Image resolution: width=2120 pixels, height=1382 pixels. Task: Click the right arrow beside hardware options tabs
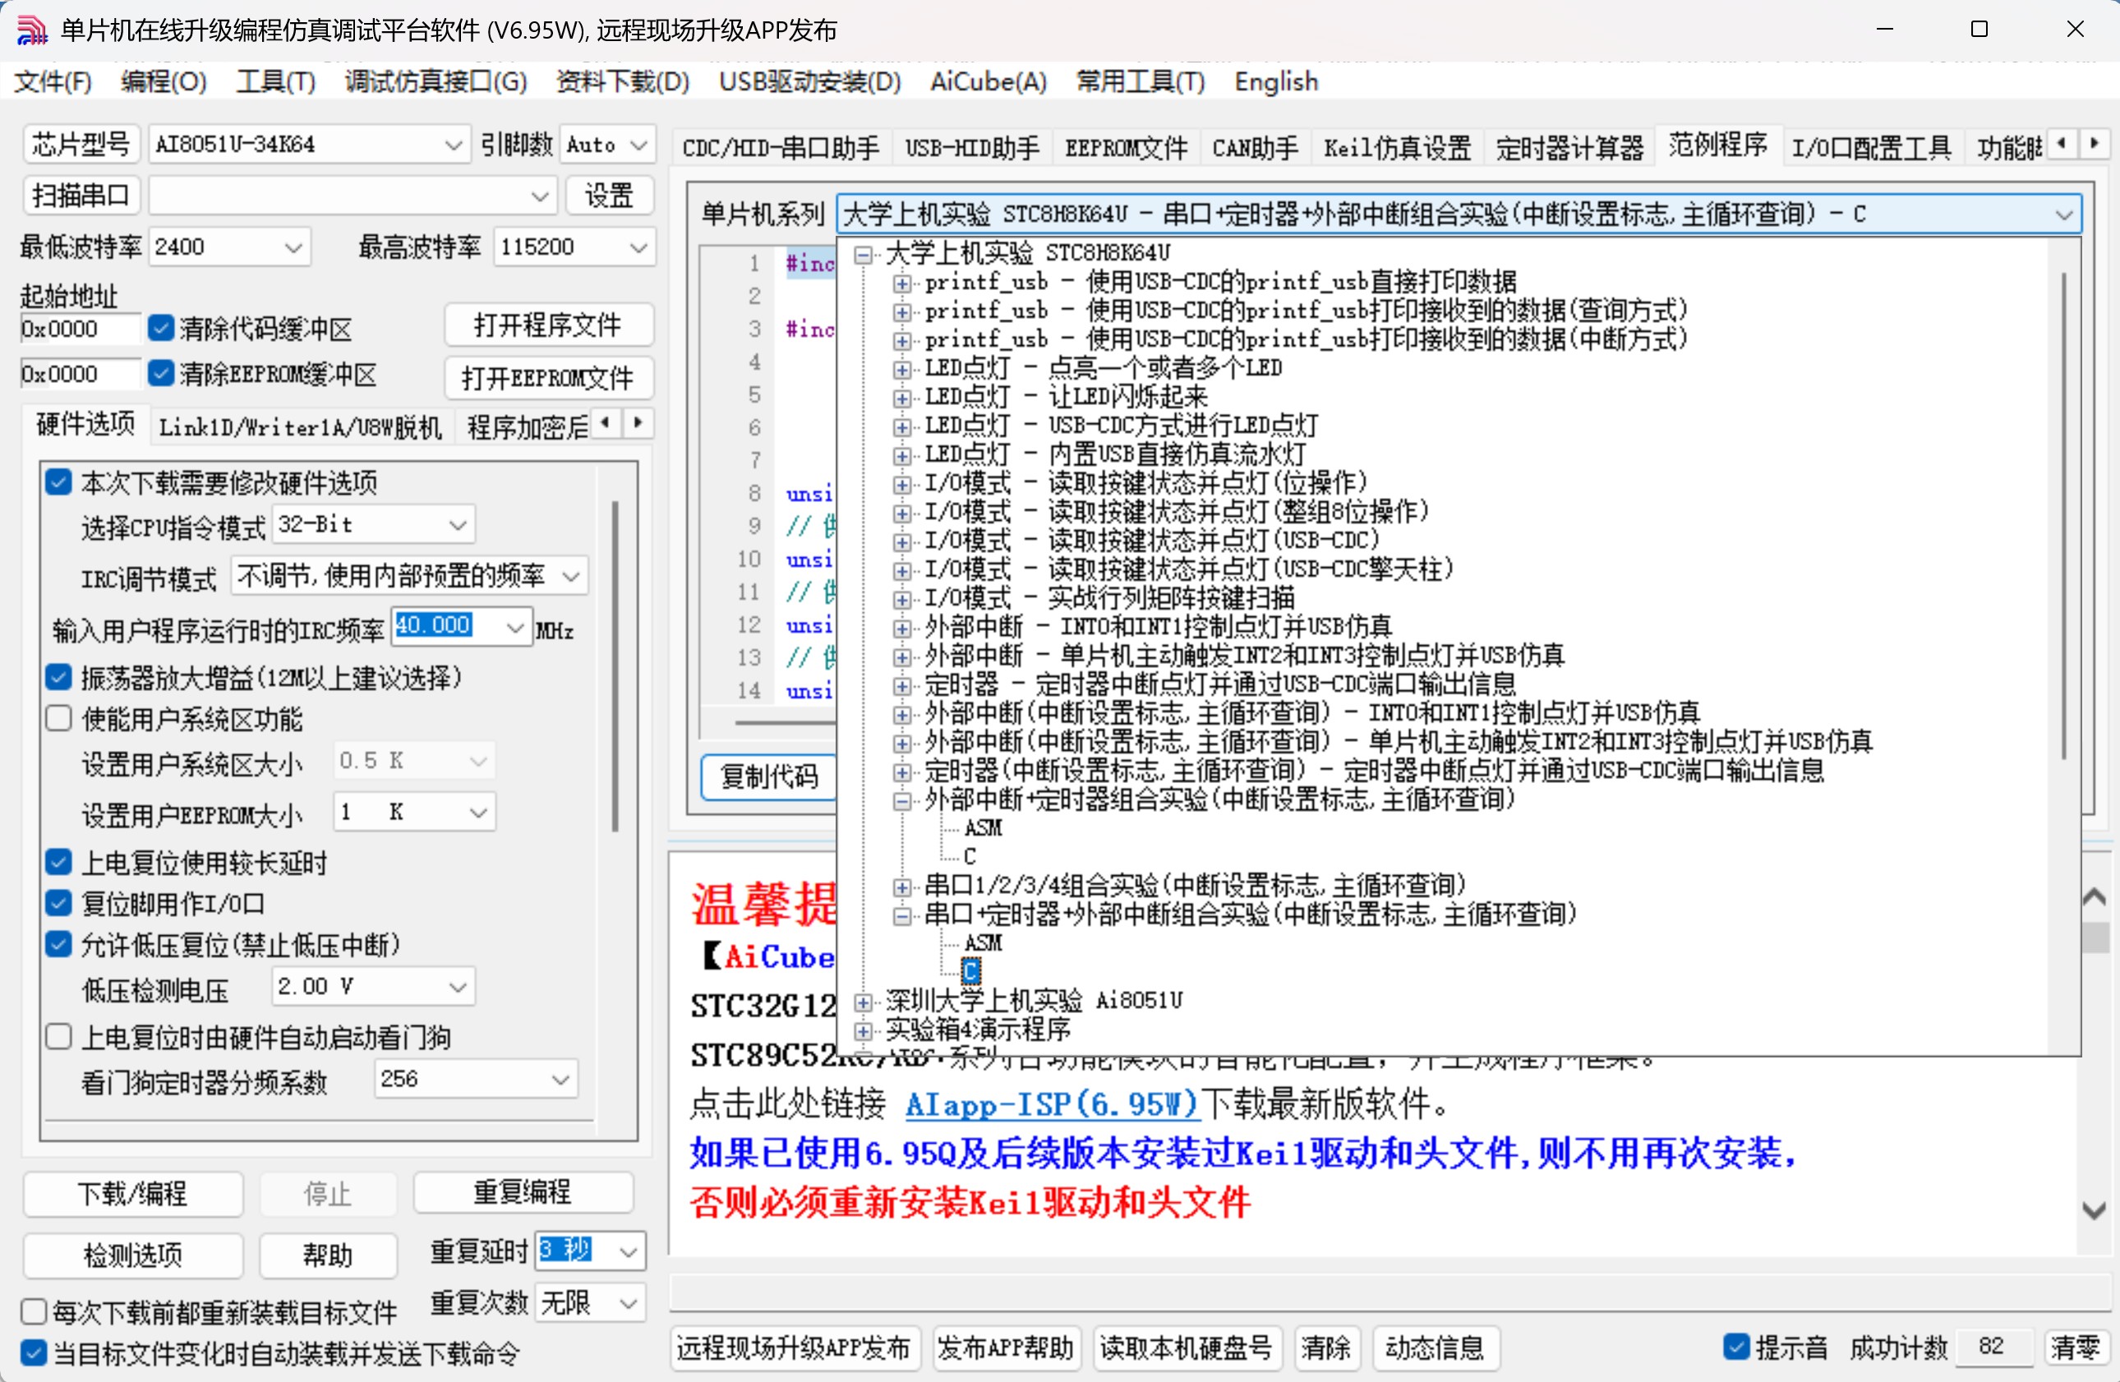638,423
